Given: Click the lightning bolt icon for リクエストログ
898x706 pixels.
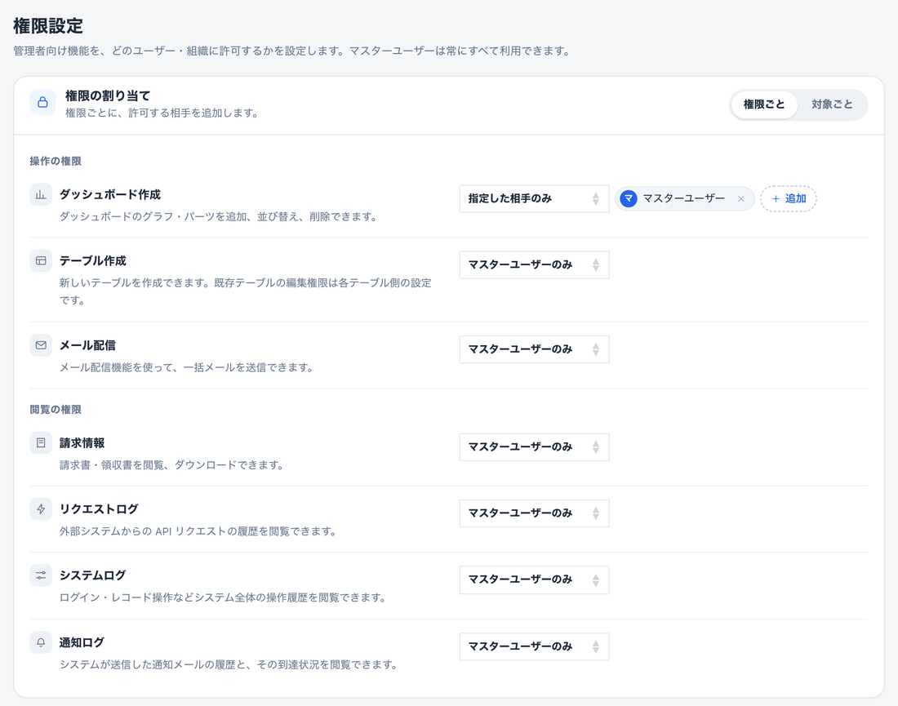Looking at the screenshot, I should click(41, 509).
